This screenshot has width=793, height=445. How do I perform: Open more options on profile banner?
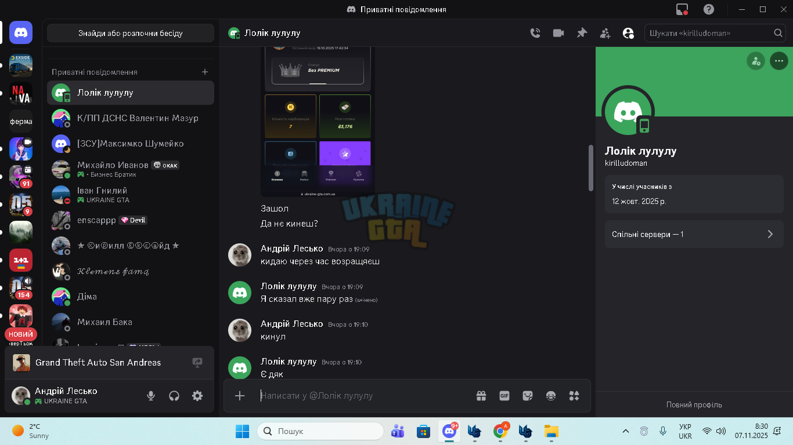(x=778, y=61)
